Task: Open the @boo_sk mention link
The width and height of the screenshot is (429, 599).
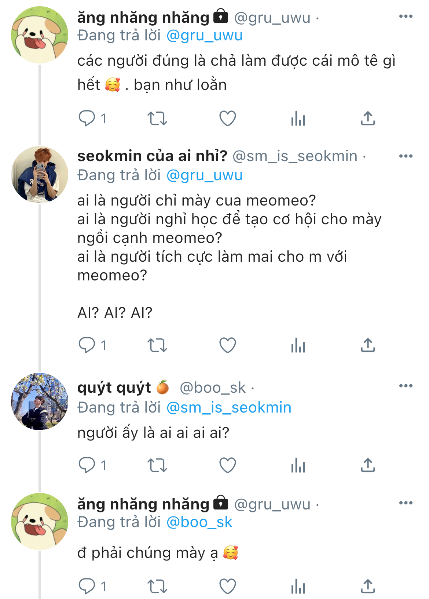Action: pos(199,522)
